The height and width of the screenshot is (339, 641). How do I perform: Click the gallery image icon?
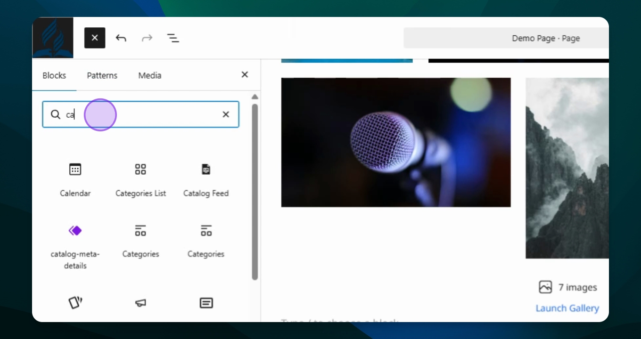coord(545,287)
